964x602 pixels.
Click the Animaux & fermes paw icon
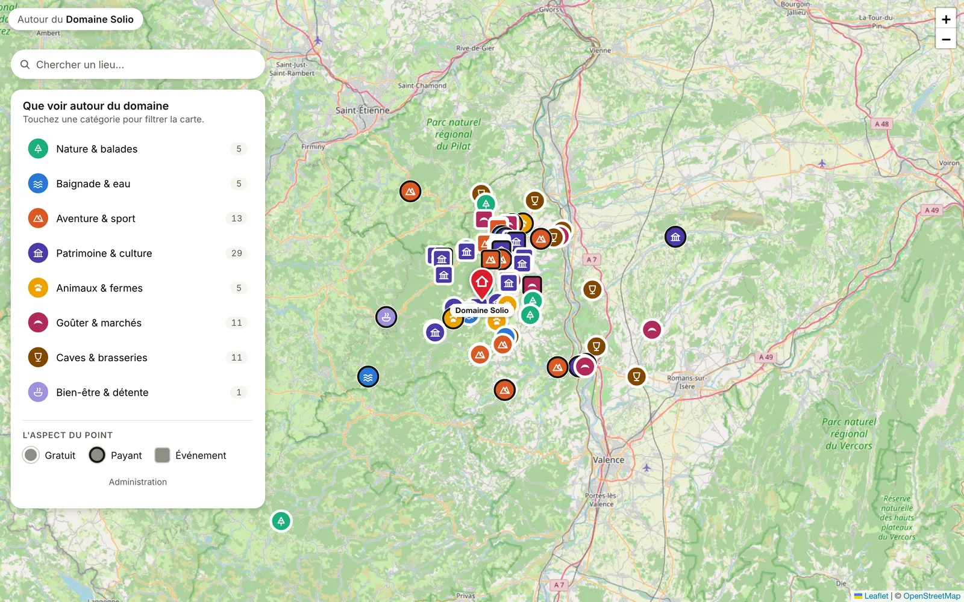tap(38, 288)
